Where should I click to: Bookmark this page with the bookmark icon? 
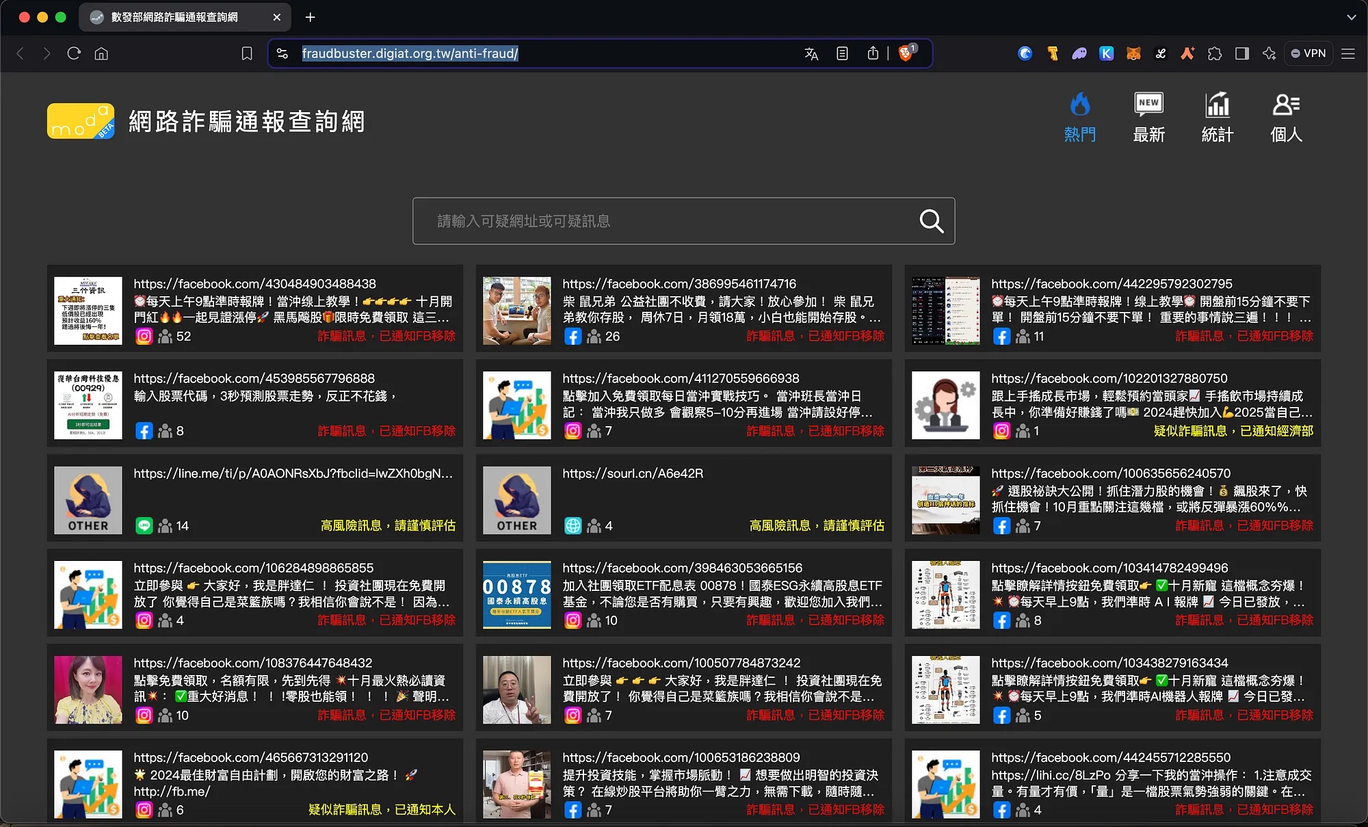click(247, 53)
